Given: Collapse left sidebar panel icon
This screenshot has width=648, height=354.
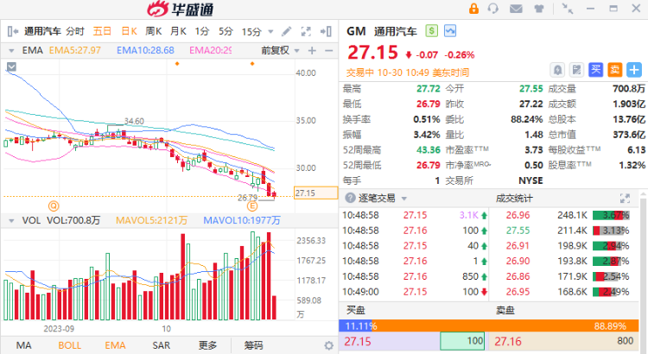Looking at the screenshot, I should coord(13,31).
